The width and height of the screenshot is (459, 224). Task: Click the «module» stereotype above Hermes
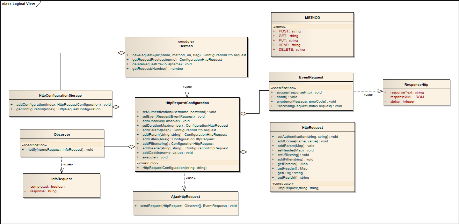(186, 42)
